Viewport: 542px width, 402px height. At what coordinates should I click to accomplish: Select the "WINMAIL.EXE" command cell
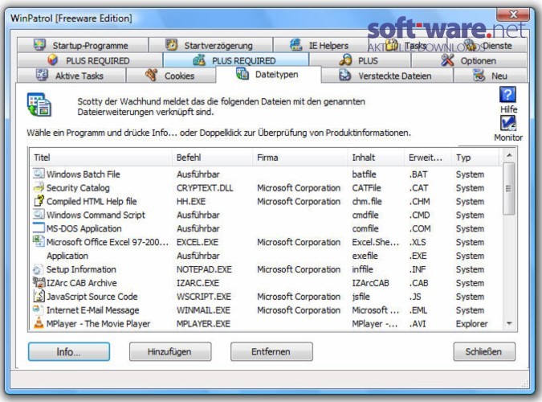[x=203, y=310]
